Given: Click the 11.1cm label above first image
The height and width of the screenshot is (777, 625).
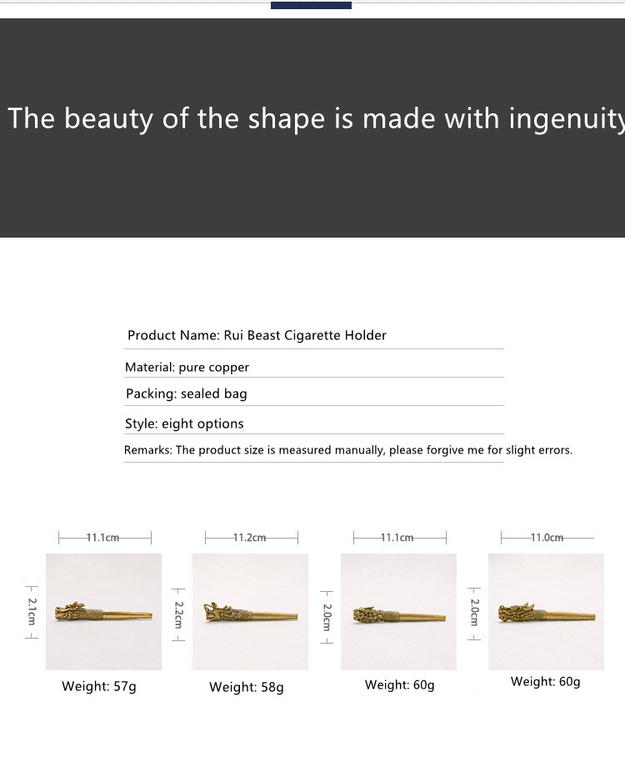Looking at the screenshot, I should pyautogui.click(x=103, y=538).
